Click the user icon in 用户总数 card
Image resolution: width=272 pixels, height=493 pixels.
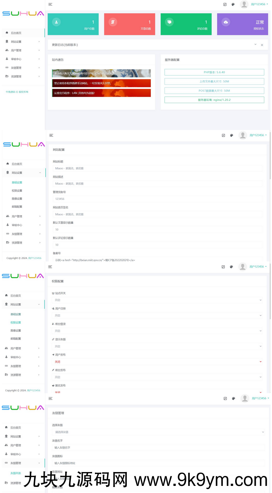[56, 22]
